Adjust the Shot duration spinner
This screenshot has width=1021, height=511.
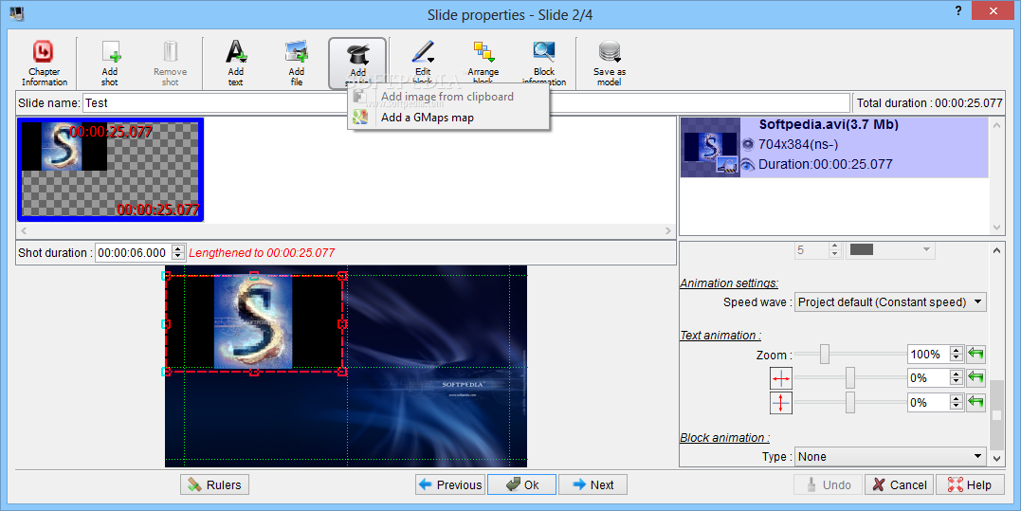point(178,252)
